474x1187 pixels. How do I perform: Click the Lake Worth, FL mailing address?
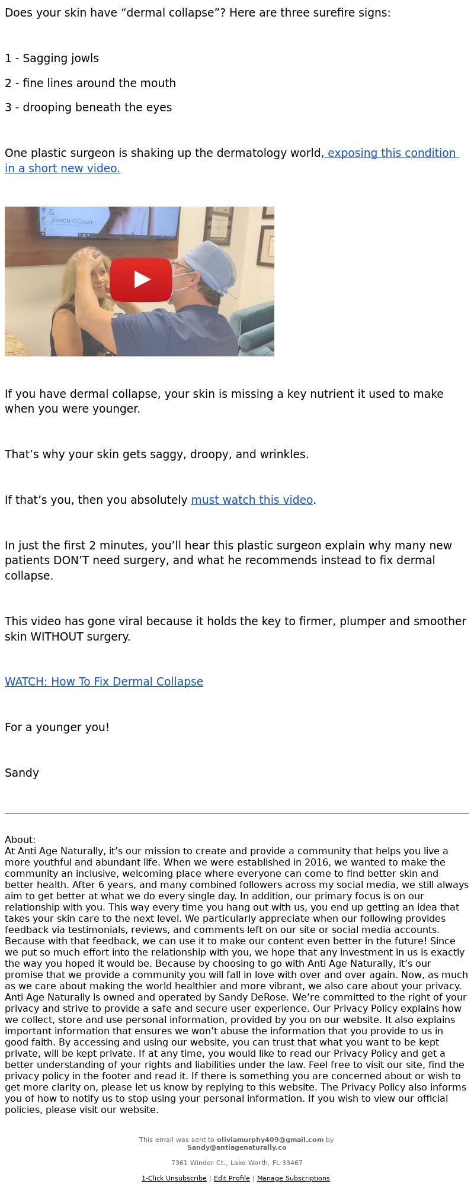tap(237, 1163)
